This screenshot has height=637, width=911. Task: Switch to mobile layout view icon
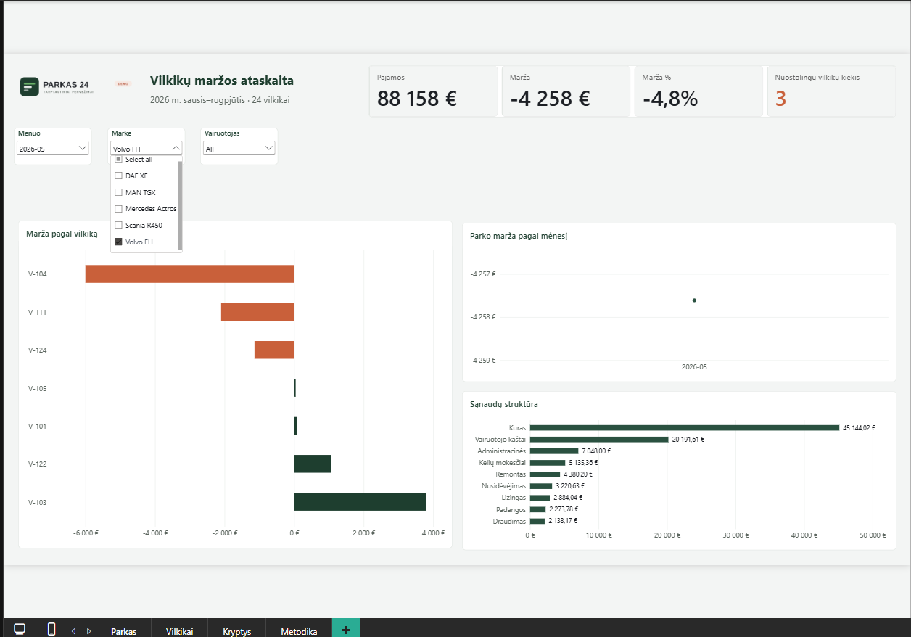pos(51,629)
